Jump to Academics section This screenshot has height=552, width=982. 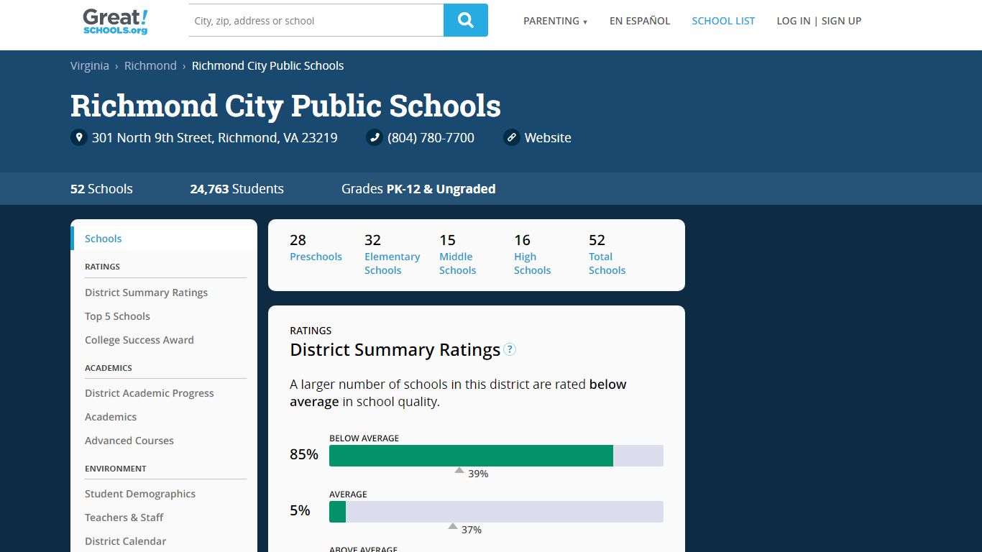[x=111, y=417]
